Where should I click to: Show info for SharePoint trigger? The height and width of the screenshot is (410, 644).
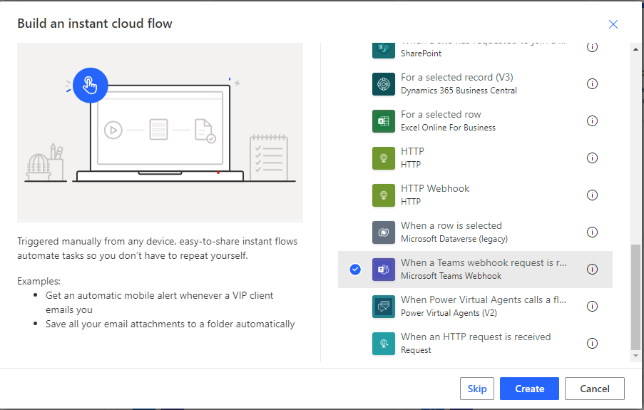point(592,47)
